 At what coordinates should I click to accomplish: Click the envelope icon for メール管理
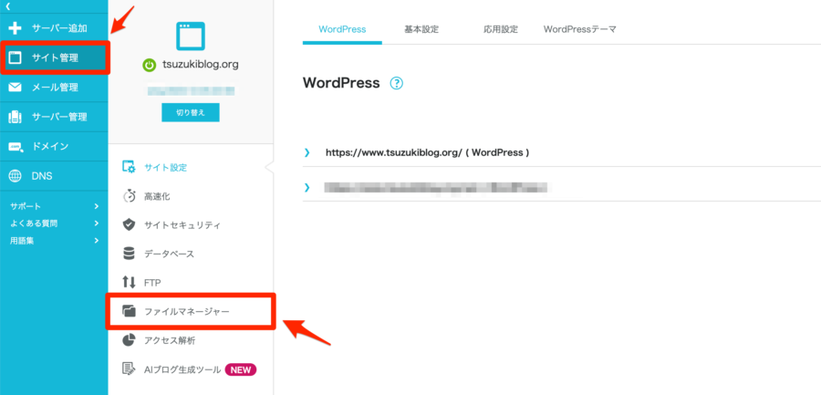16,87
